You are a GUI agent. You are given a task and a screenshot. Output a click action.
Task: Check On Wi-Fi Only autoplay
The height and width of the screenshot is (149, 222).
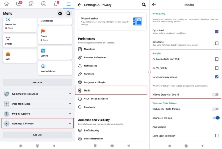click(x=217, y=68)
